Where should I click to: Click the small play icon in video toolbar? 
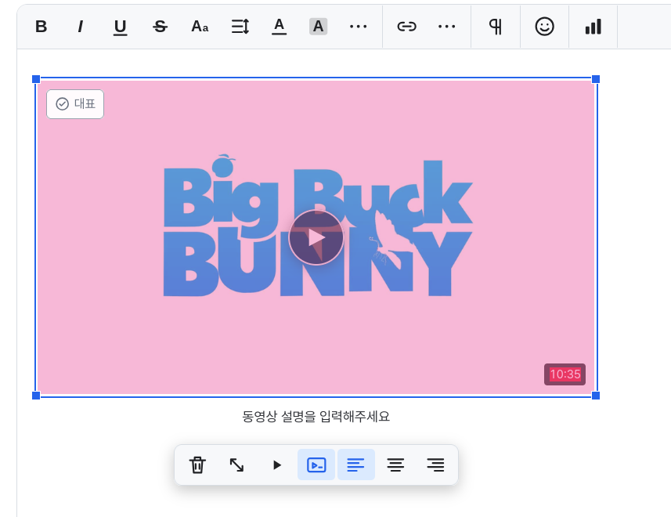click(277, 465)
